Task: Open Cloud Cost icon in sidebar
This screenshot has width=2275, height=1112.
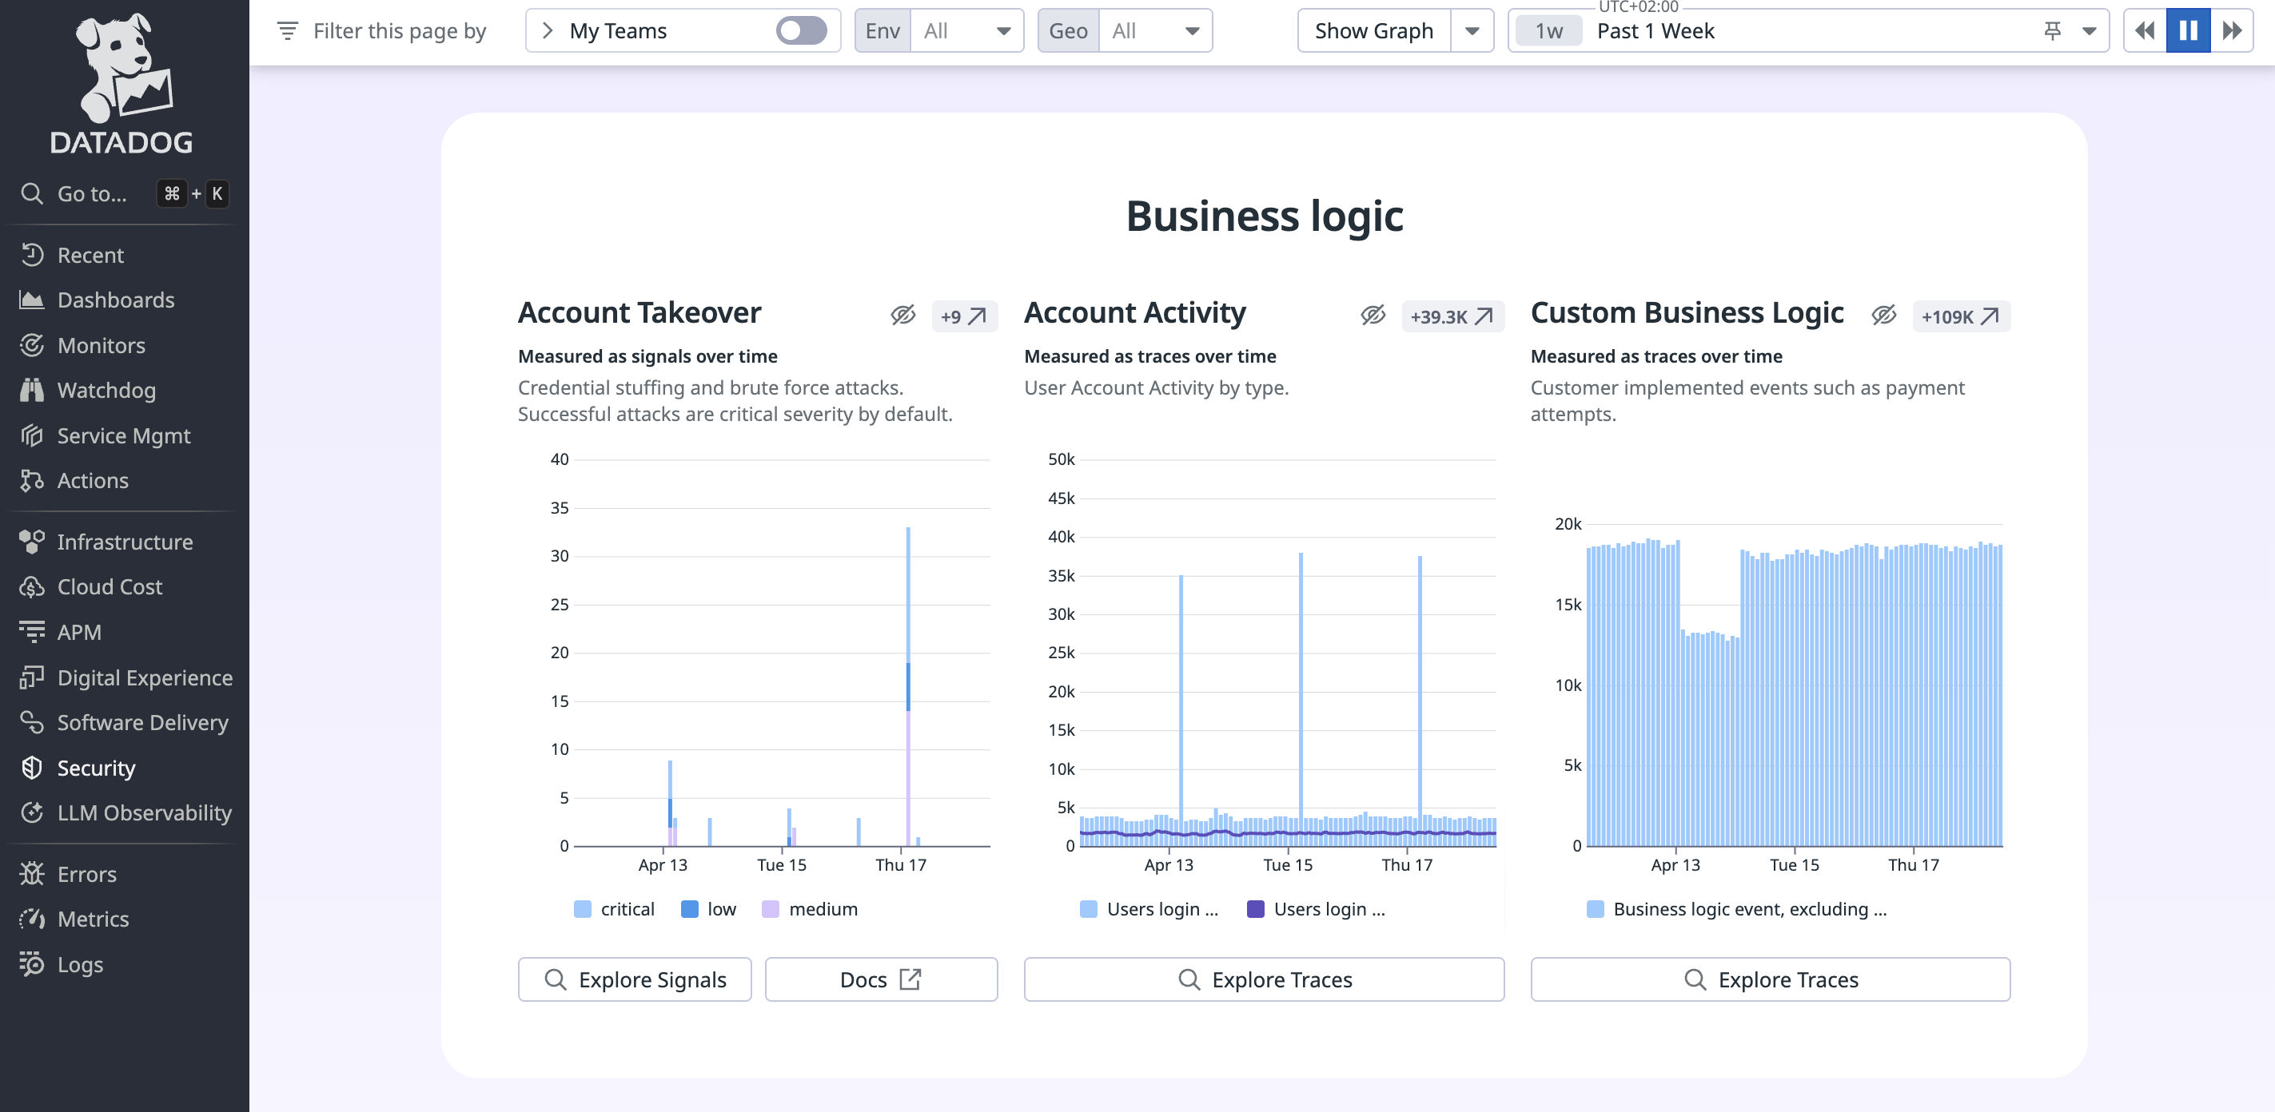Action: click(x=32, y=587)
